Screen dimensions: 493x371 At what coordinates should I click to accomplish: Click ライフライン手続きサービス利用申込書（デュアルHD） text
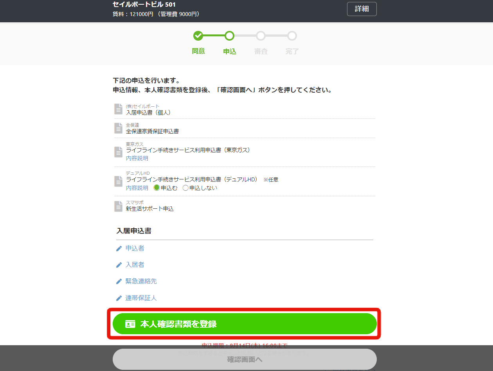tap(192, 179)
